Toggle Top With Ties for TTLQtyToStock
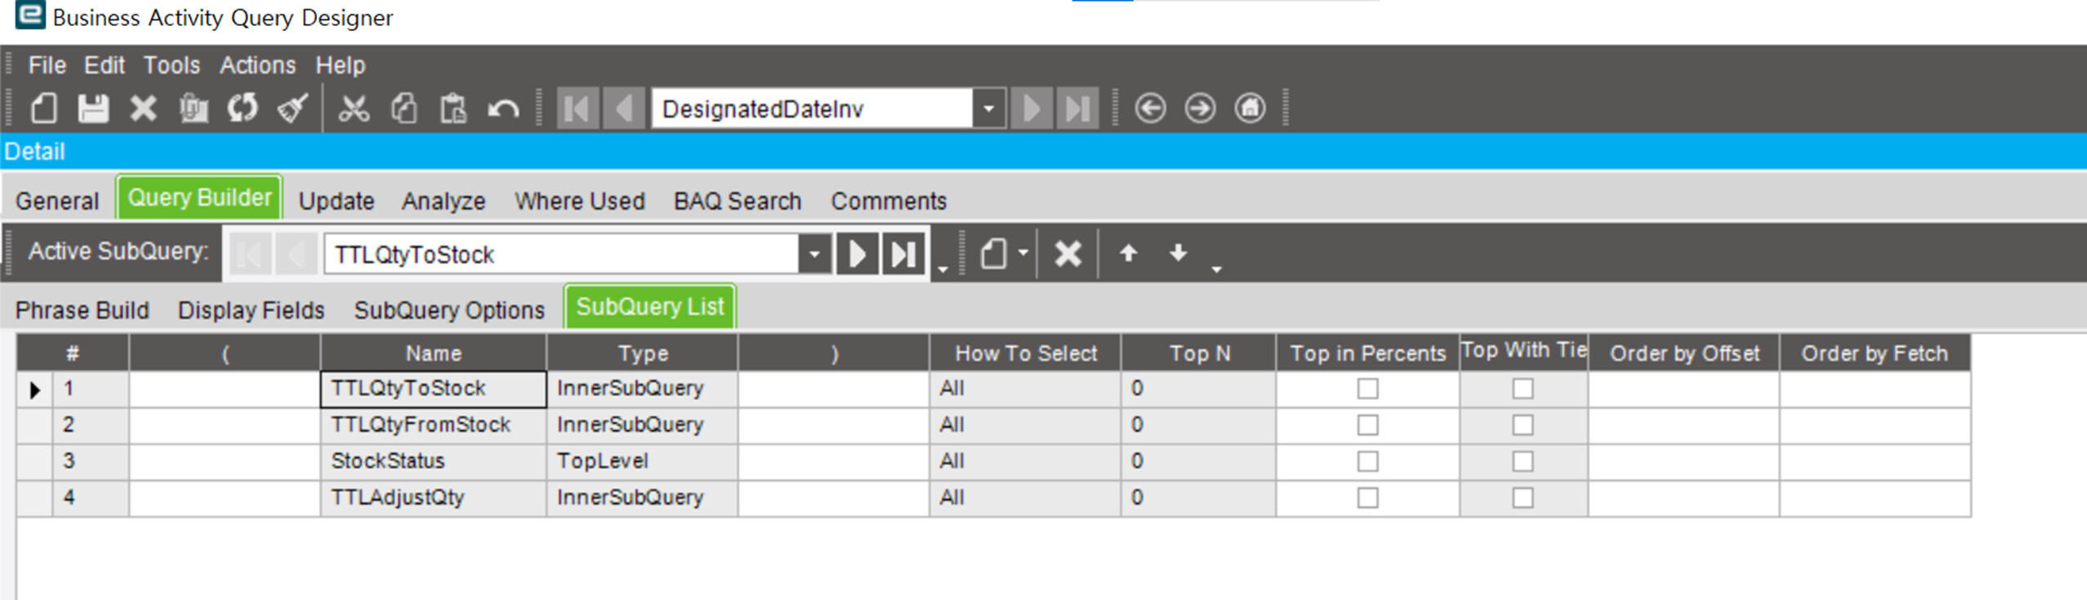The width and height of the screenshot is (2087, 600). coord(1523,389)
